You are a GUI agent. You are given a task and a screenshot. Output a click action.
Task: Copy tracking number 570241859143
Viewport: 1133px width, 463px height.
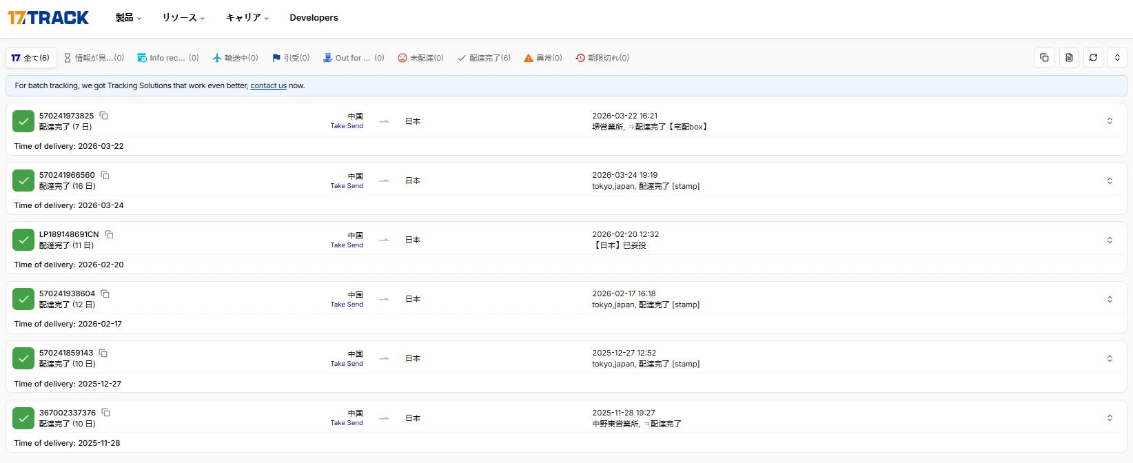point(103,353)
